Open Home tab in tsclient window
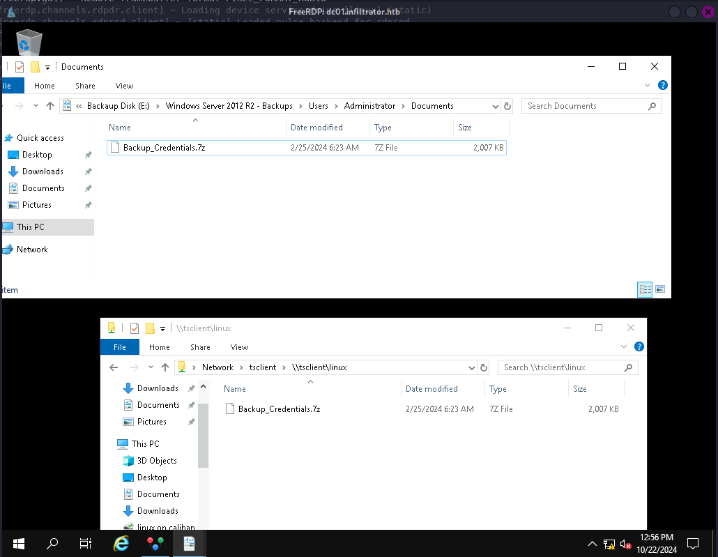The width and height of the screenshot is (718, 557). point(160,347)
